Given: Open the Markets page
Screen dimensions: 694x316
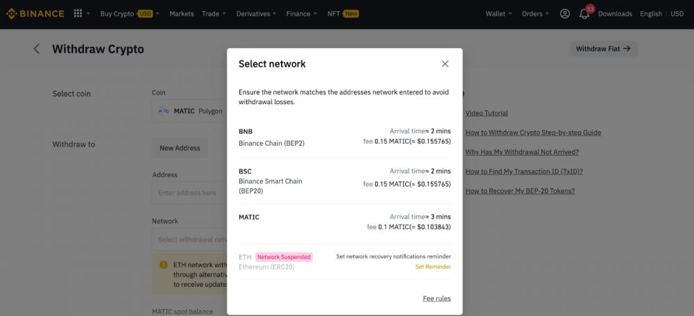Looking at the screenshot, I should 181,14.
